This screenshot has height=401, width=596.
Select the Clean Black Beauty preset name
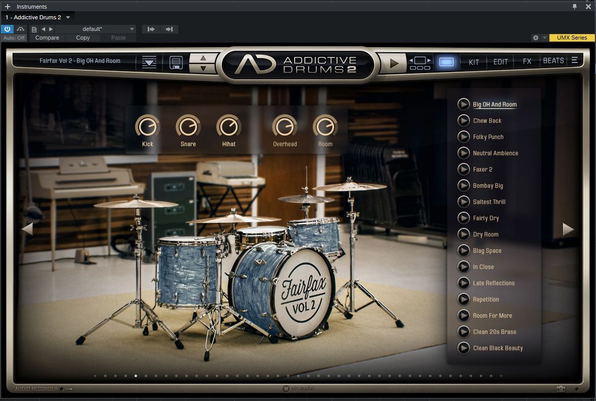498,348
